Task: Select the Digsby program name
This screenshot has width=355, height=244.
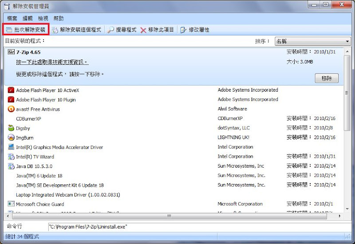Action: [x=23, y=128]
